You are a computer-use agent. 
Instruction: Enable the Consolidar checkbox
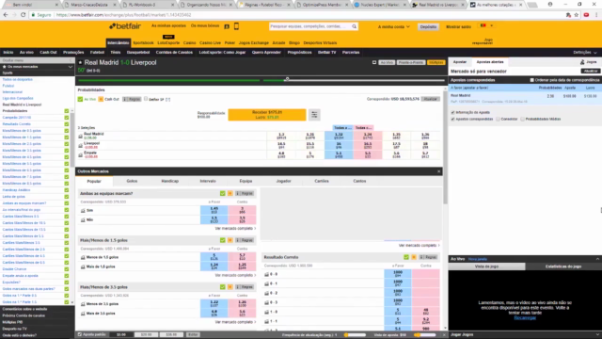(x=498, y=120)
